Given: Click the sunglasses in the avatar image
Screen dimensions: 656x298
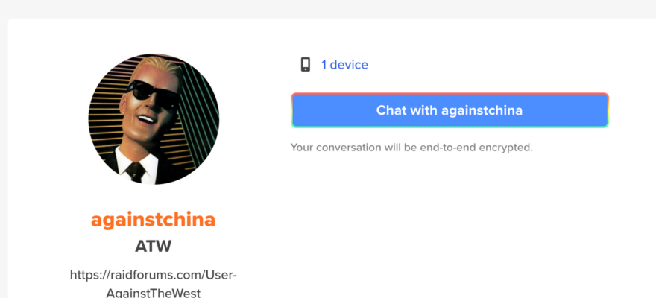Looking at the screenshot, I should 152,92.
